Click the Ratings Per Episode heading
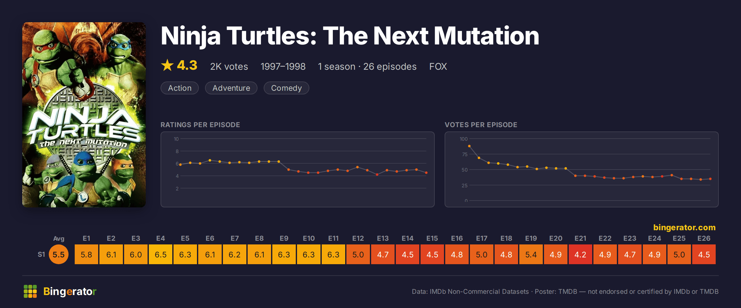This screenshot has height=308, width=741. tap(200, 125)
